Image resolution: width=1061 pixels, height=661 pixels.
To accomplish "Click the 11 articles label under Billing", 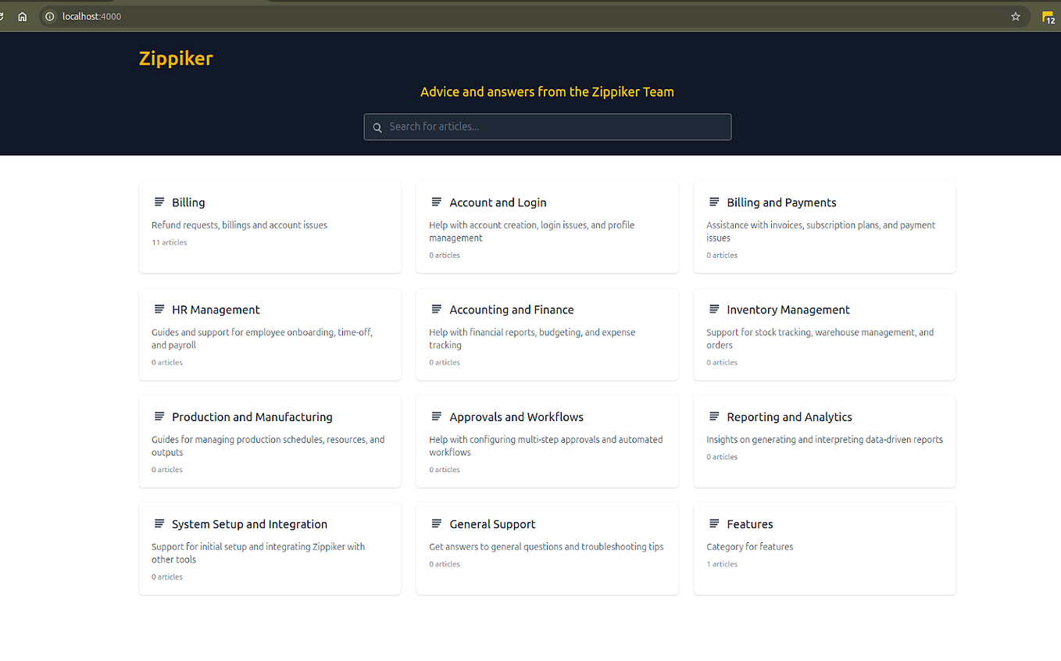I will 169,242.
